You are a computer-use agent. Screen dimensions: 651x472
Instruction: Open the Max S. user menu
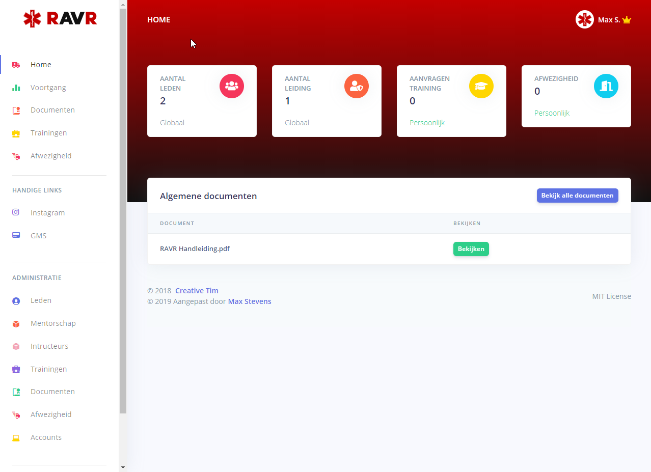click(x=609, y=20)
